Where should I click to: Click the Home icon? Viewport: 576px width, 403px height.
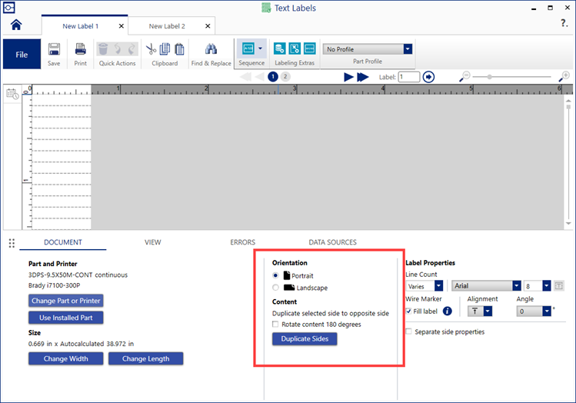pos(15,25)
